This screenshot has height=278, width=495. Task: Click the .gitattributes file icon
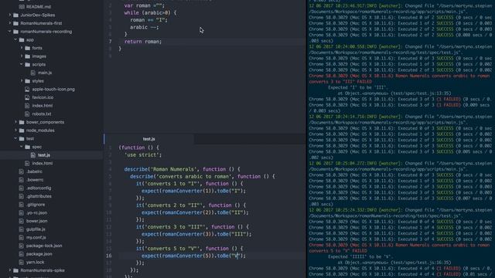22,196
